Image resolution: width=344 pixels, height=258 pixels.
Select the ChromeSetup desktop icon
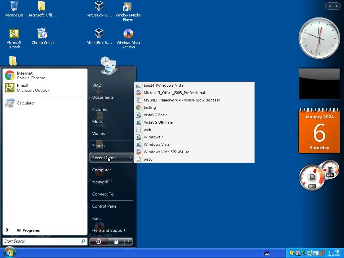click(43, 37)
